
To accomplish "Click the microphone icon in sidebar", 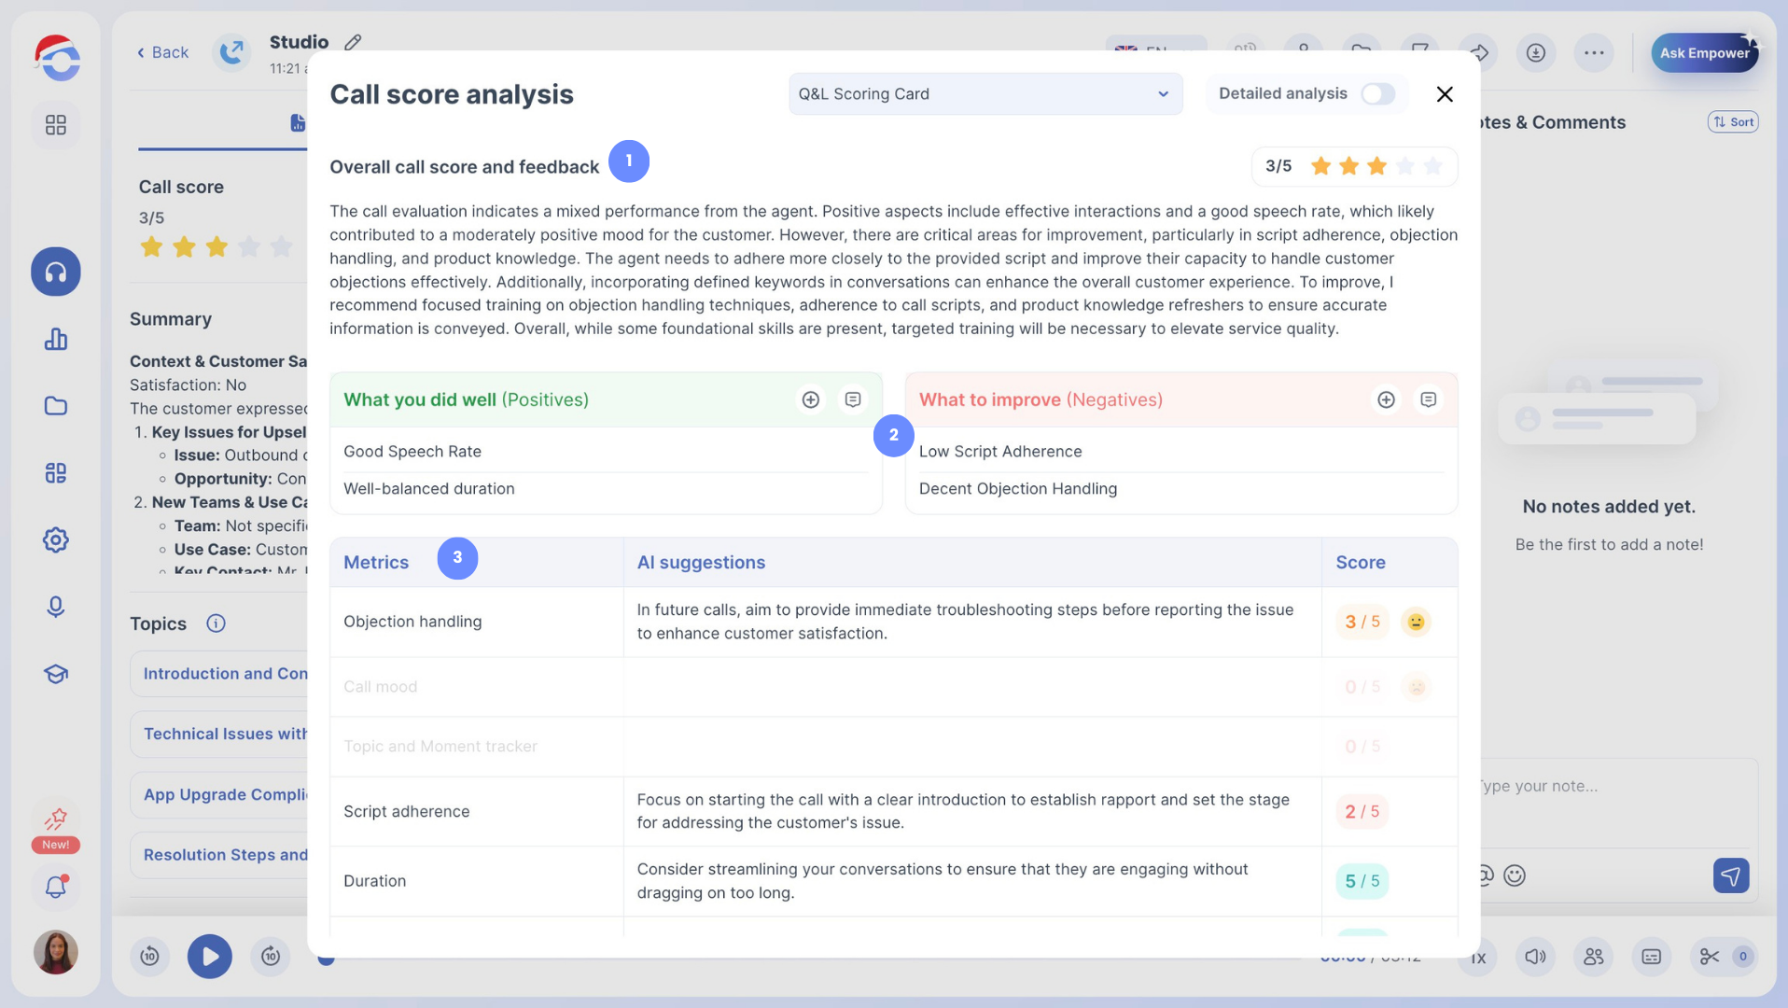I will point(56,607).
